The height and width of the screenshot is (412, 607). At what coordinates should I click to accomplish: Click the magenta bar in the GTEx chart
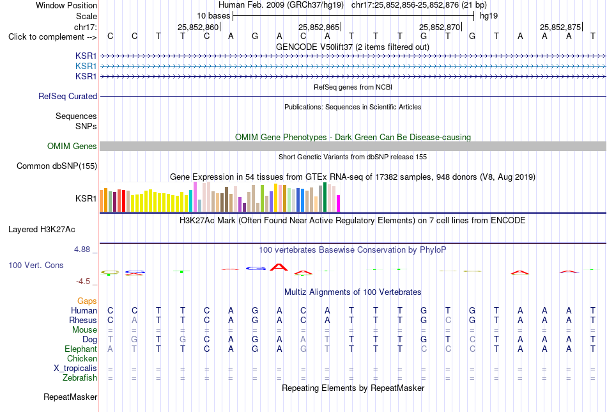(339, 203)
